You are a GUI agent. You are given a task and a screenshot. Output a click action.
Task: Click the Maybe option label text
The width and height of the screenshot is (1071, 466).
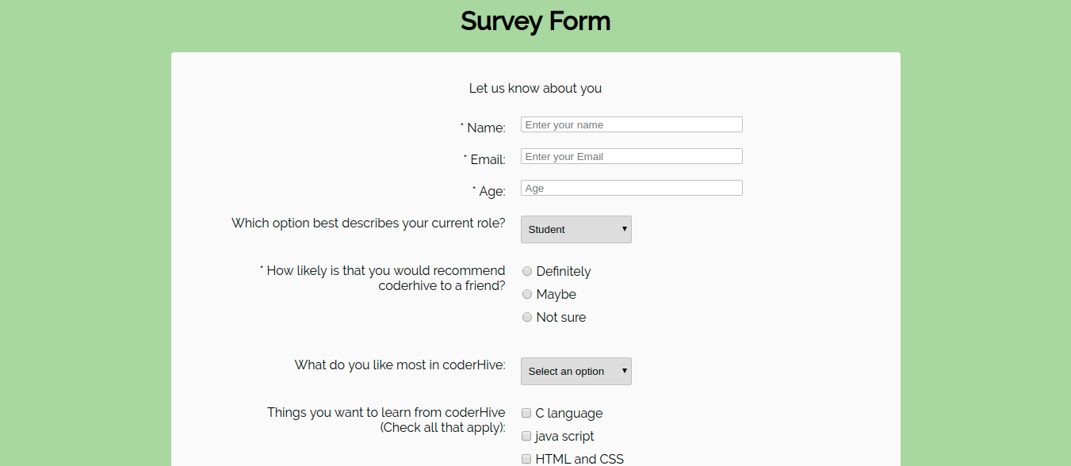[556, 294]
